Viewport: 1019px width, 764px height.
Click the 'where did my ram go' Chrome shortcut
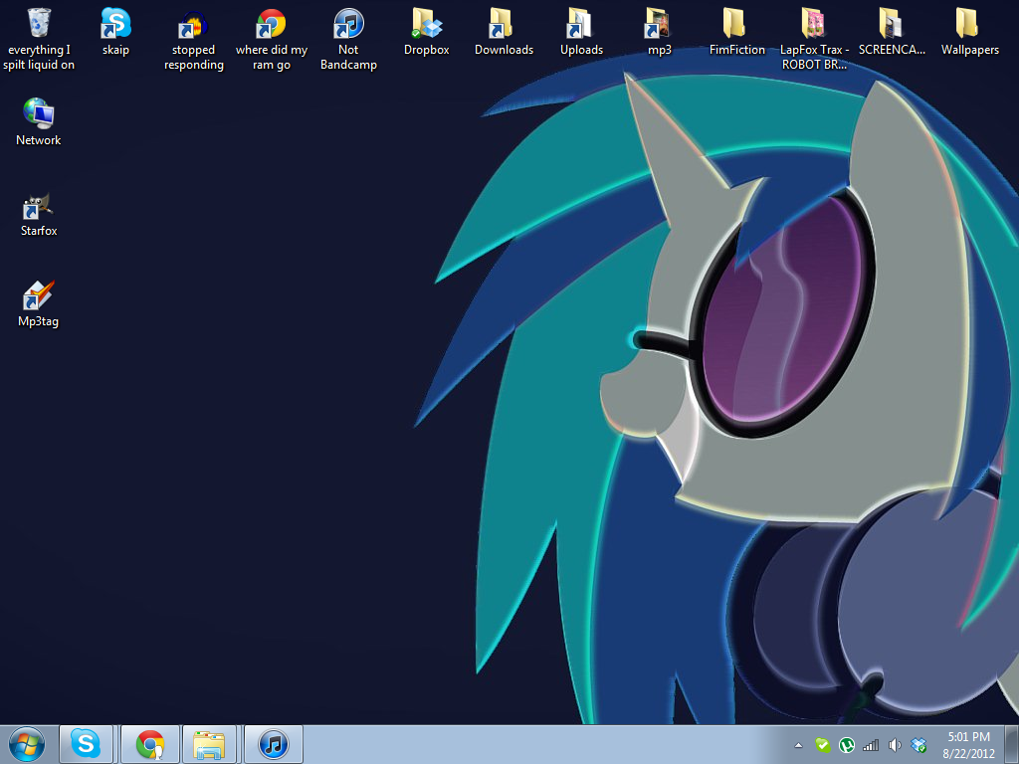271,24
